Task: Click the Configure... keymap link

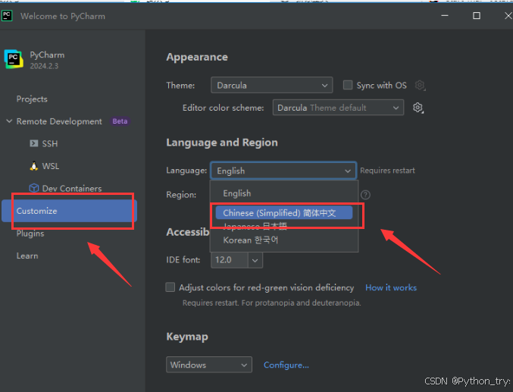Action: tap(286, 365)
